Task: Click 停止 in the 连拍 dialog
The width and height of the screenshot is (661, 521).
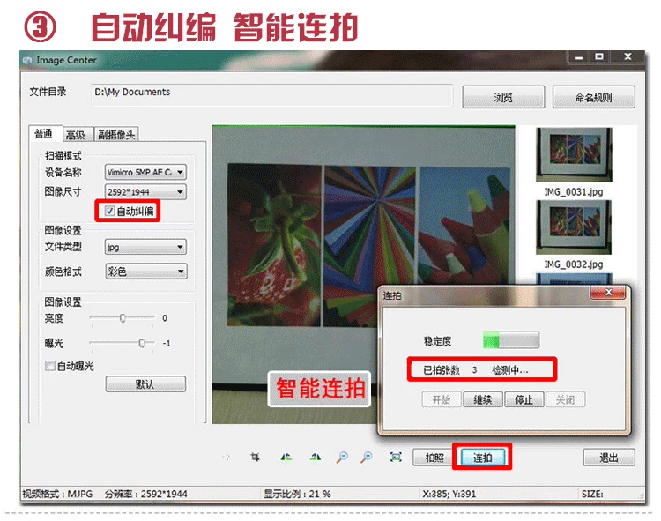Action: pyautogui.click(x=524, y=399)
